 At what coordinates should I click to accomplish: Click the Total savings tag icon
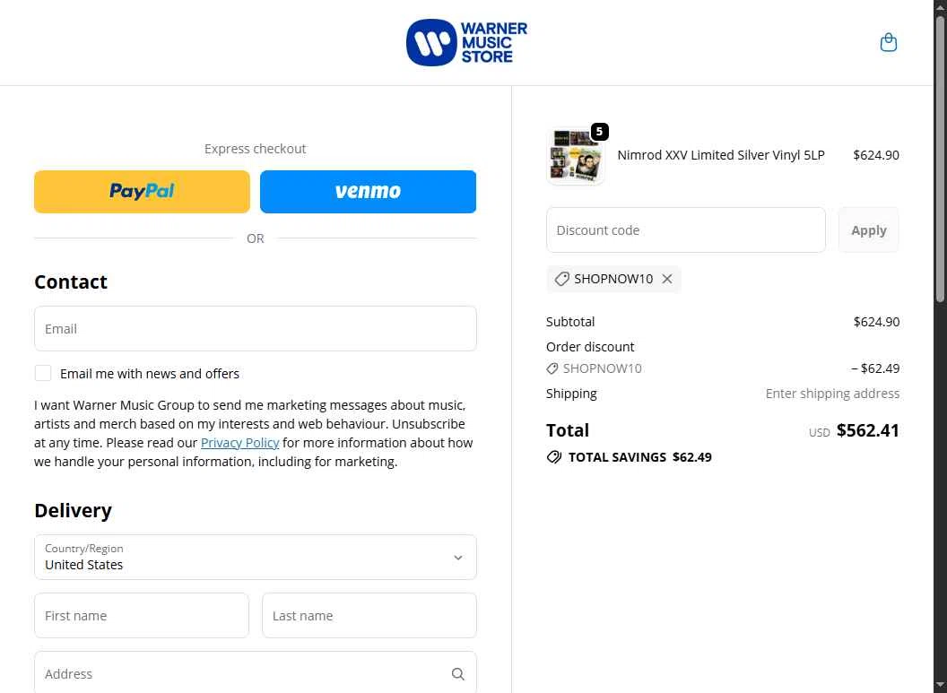click(554, 457)
